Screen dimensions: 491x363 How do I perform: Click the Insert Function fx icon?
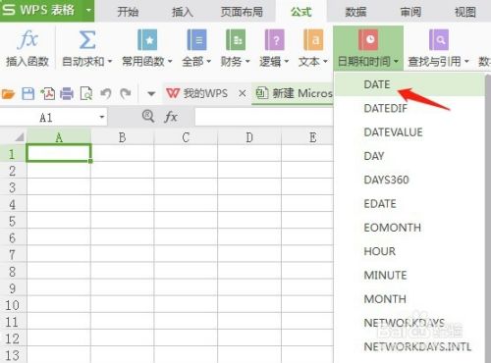(x=27, y=39)
